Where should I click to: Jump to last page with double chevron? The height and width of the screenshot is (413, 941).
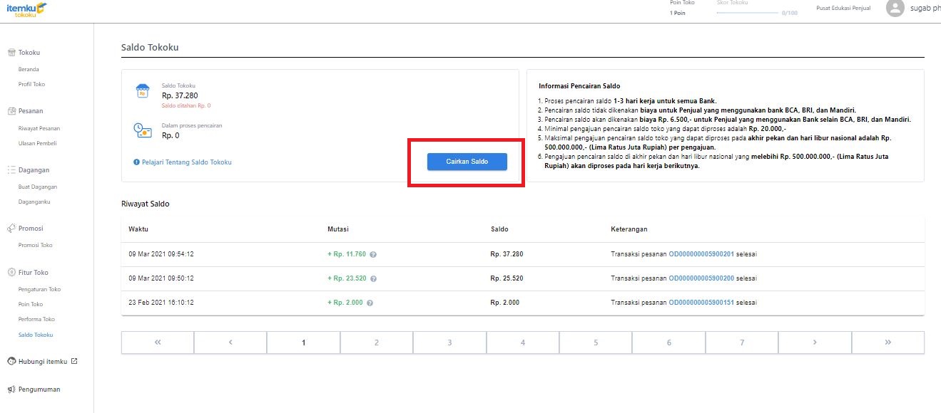(x=887, y=343)
